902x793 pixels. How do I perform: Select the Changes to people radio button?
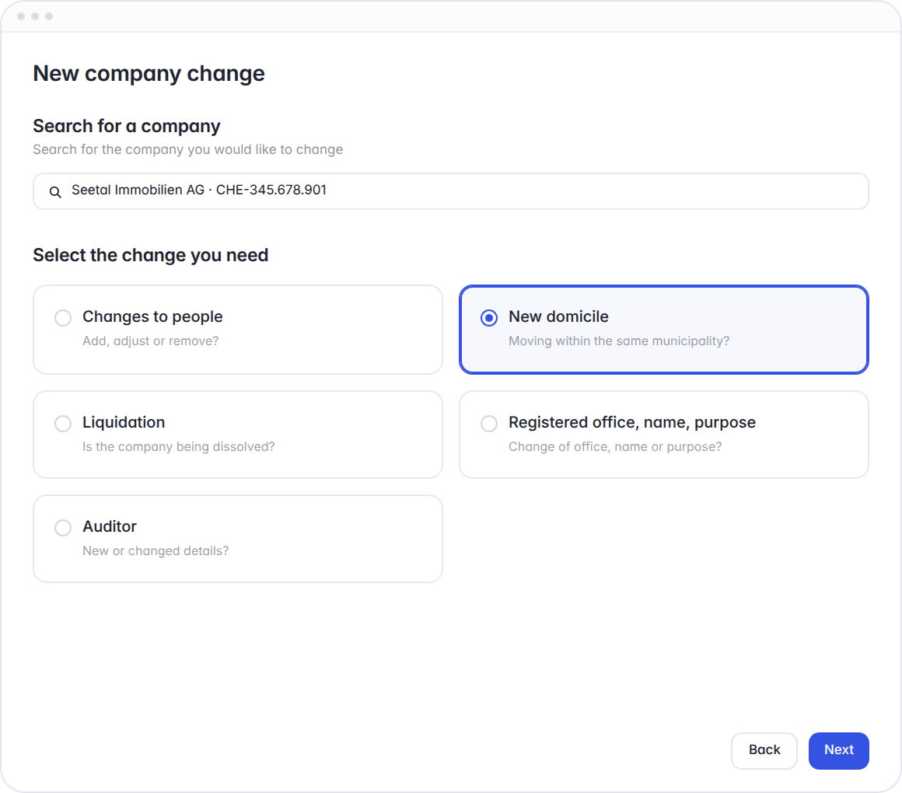click(63, 317)
